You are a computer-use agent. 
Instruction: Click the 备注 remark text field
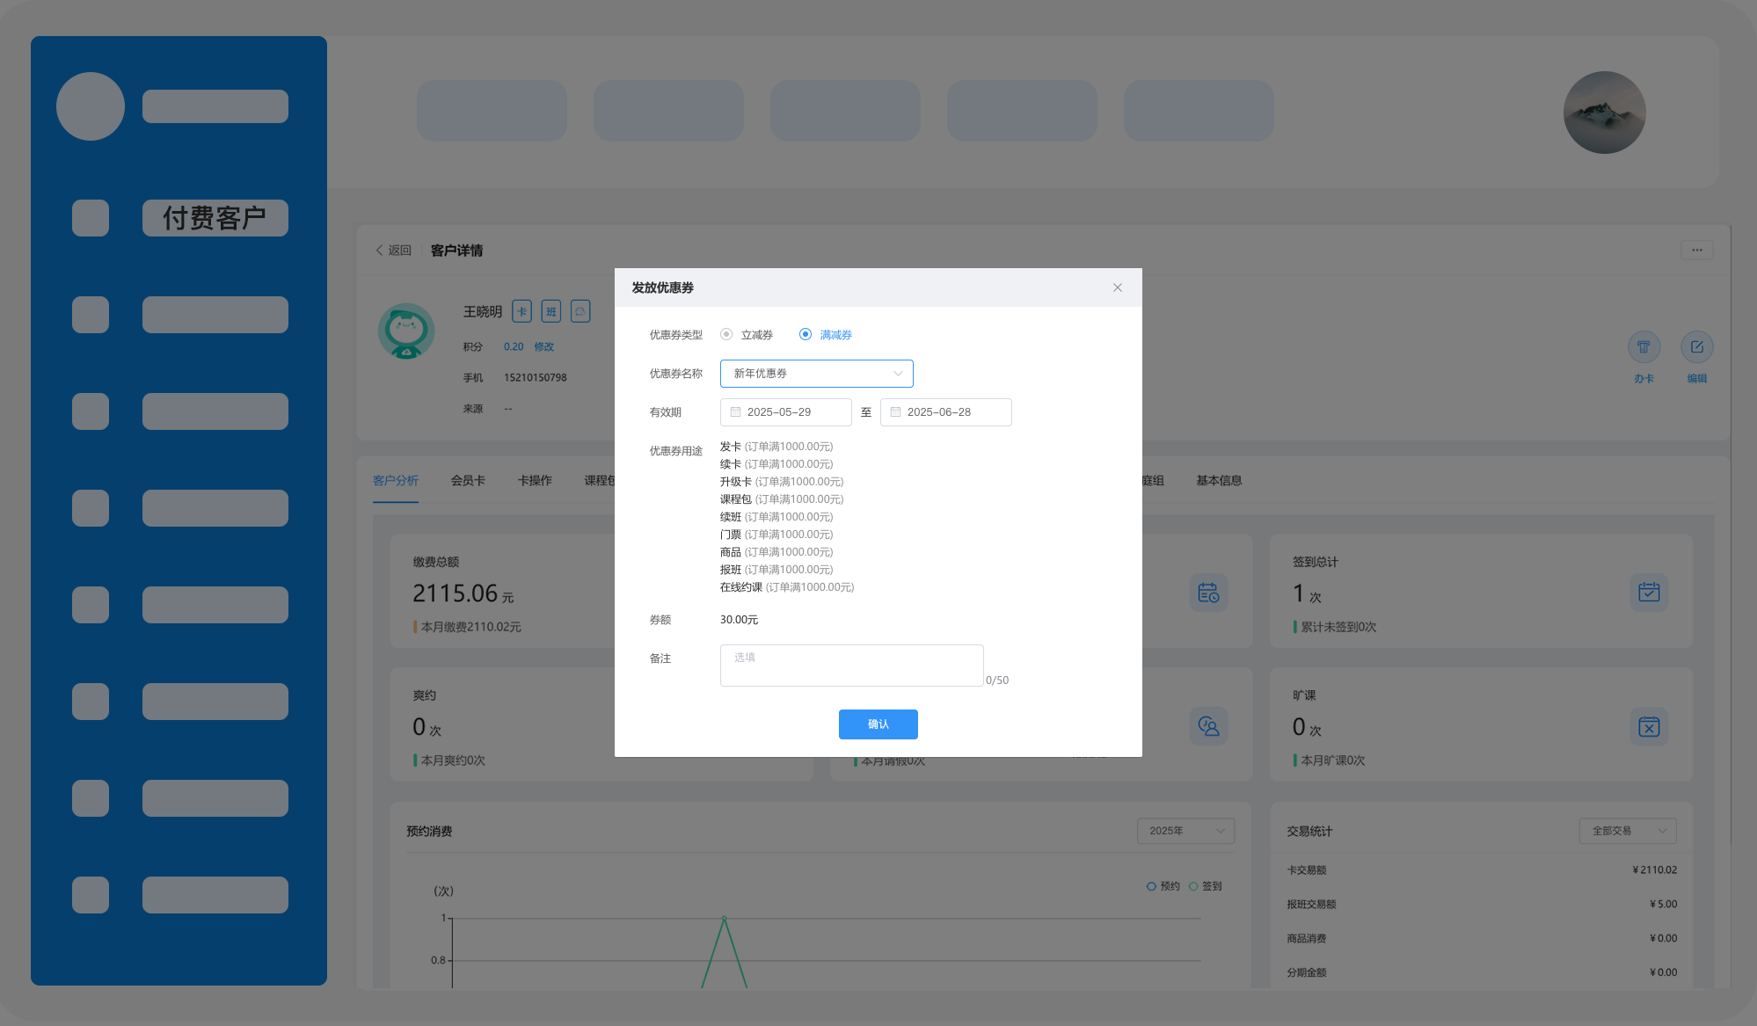tap(851, 666)
